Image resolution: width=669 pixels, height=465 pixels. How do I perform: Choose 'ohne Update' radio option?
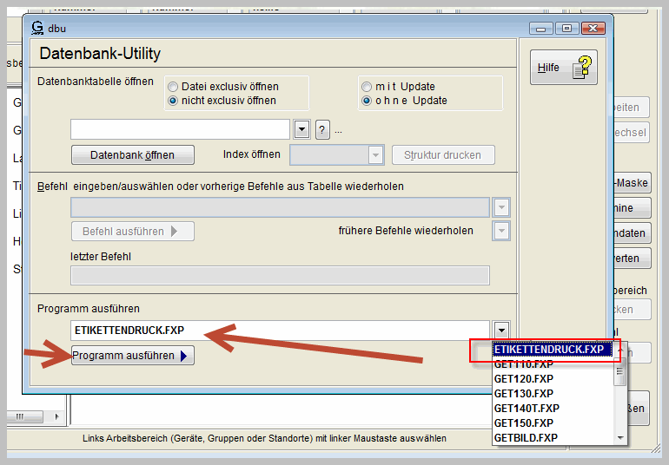tap(368, 101)
